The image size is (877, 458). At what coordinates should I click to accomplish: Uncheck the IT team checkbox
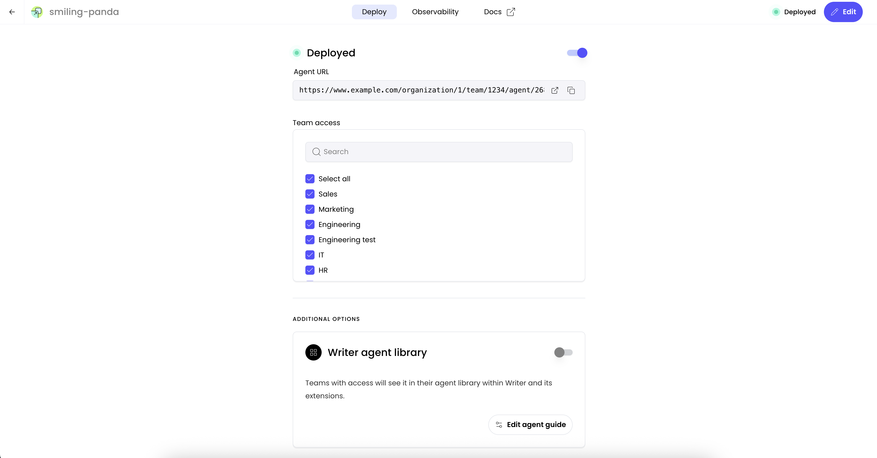click(310, 255)
